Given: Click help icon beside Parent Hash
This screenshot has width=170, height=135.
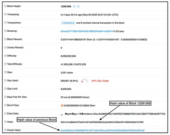Looking at the screenshot, I should (x=5, y=130).
